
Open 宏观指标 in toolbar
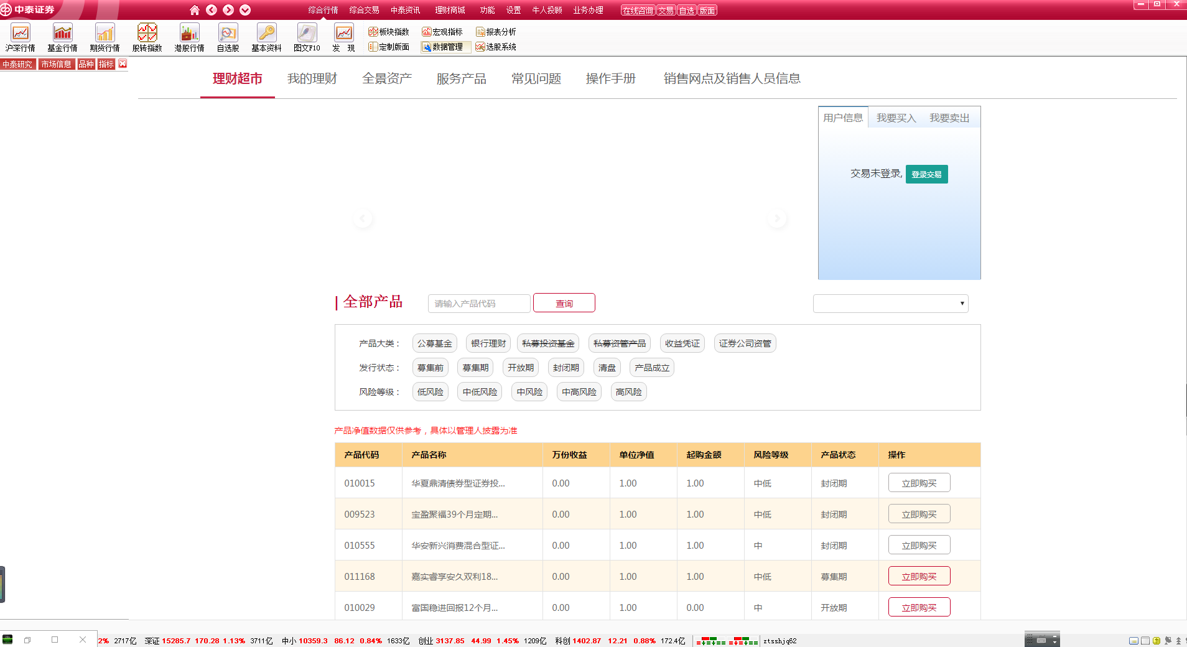442,32
